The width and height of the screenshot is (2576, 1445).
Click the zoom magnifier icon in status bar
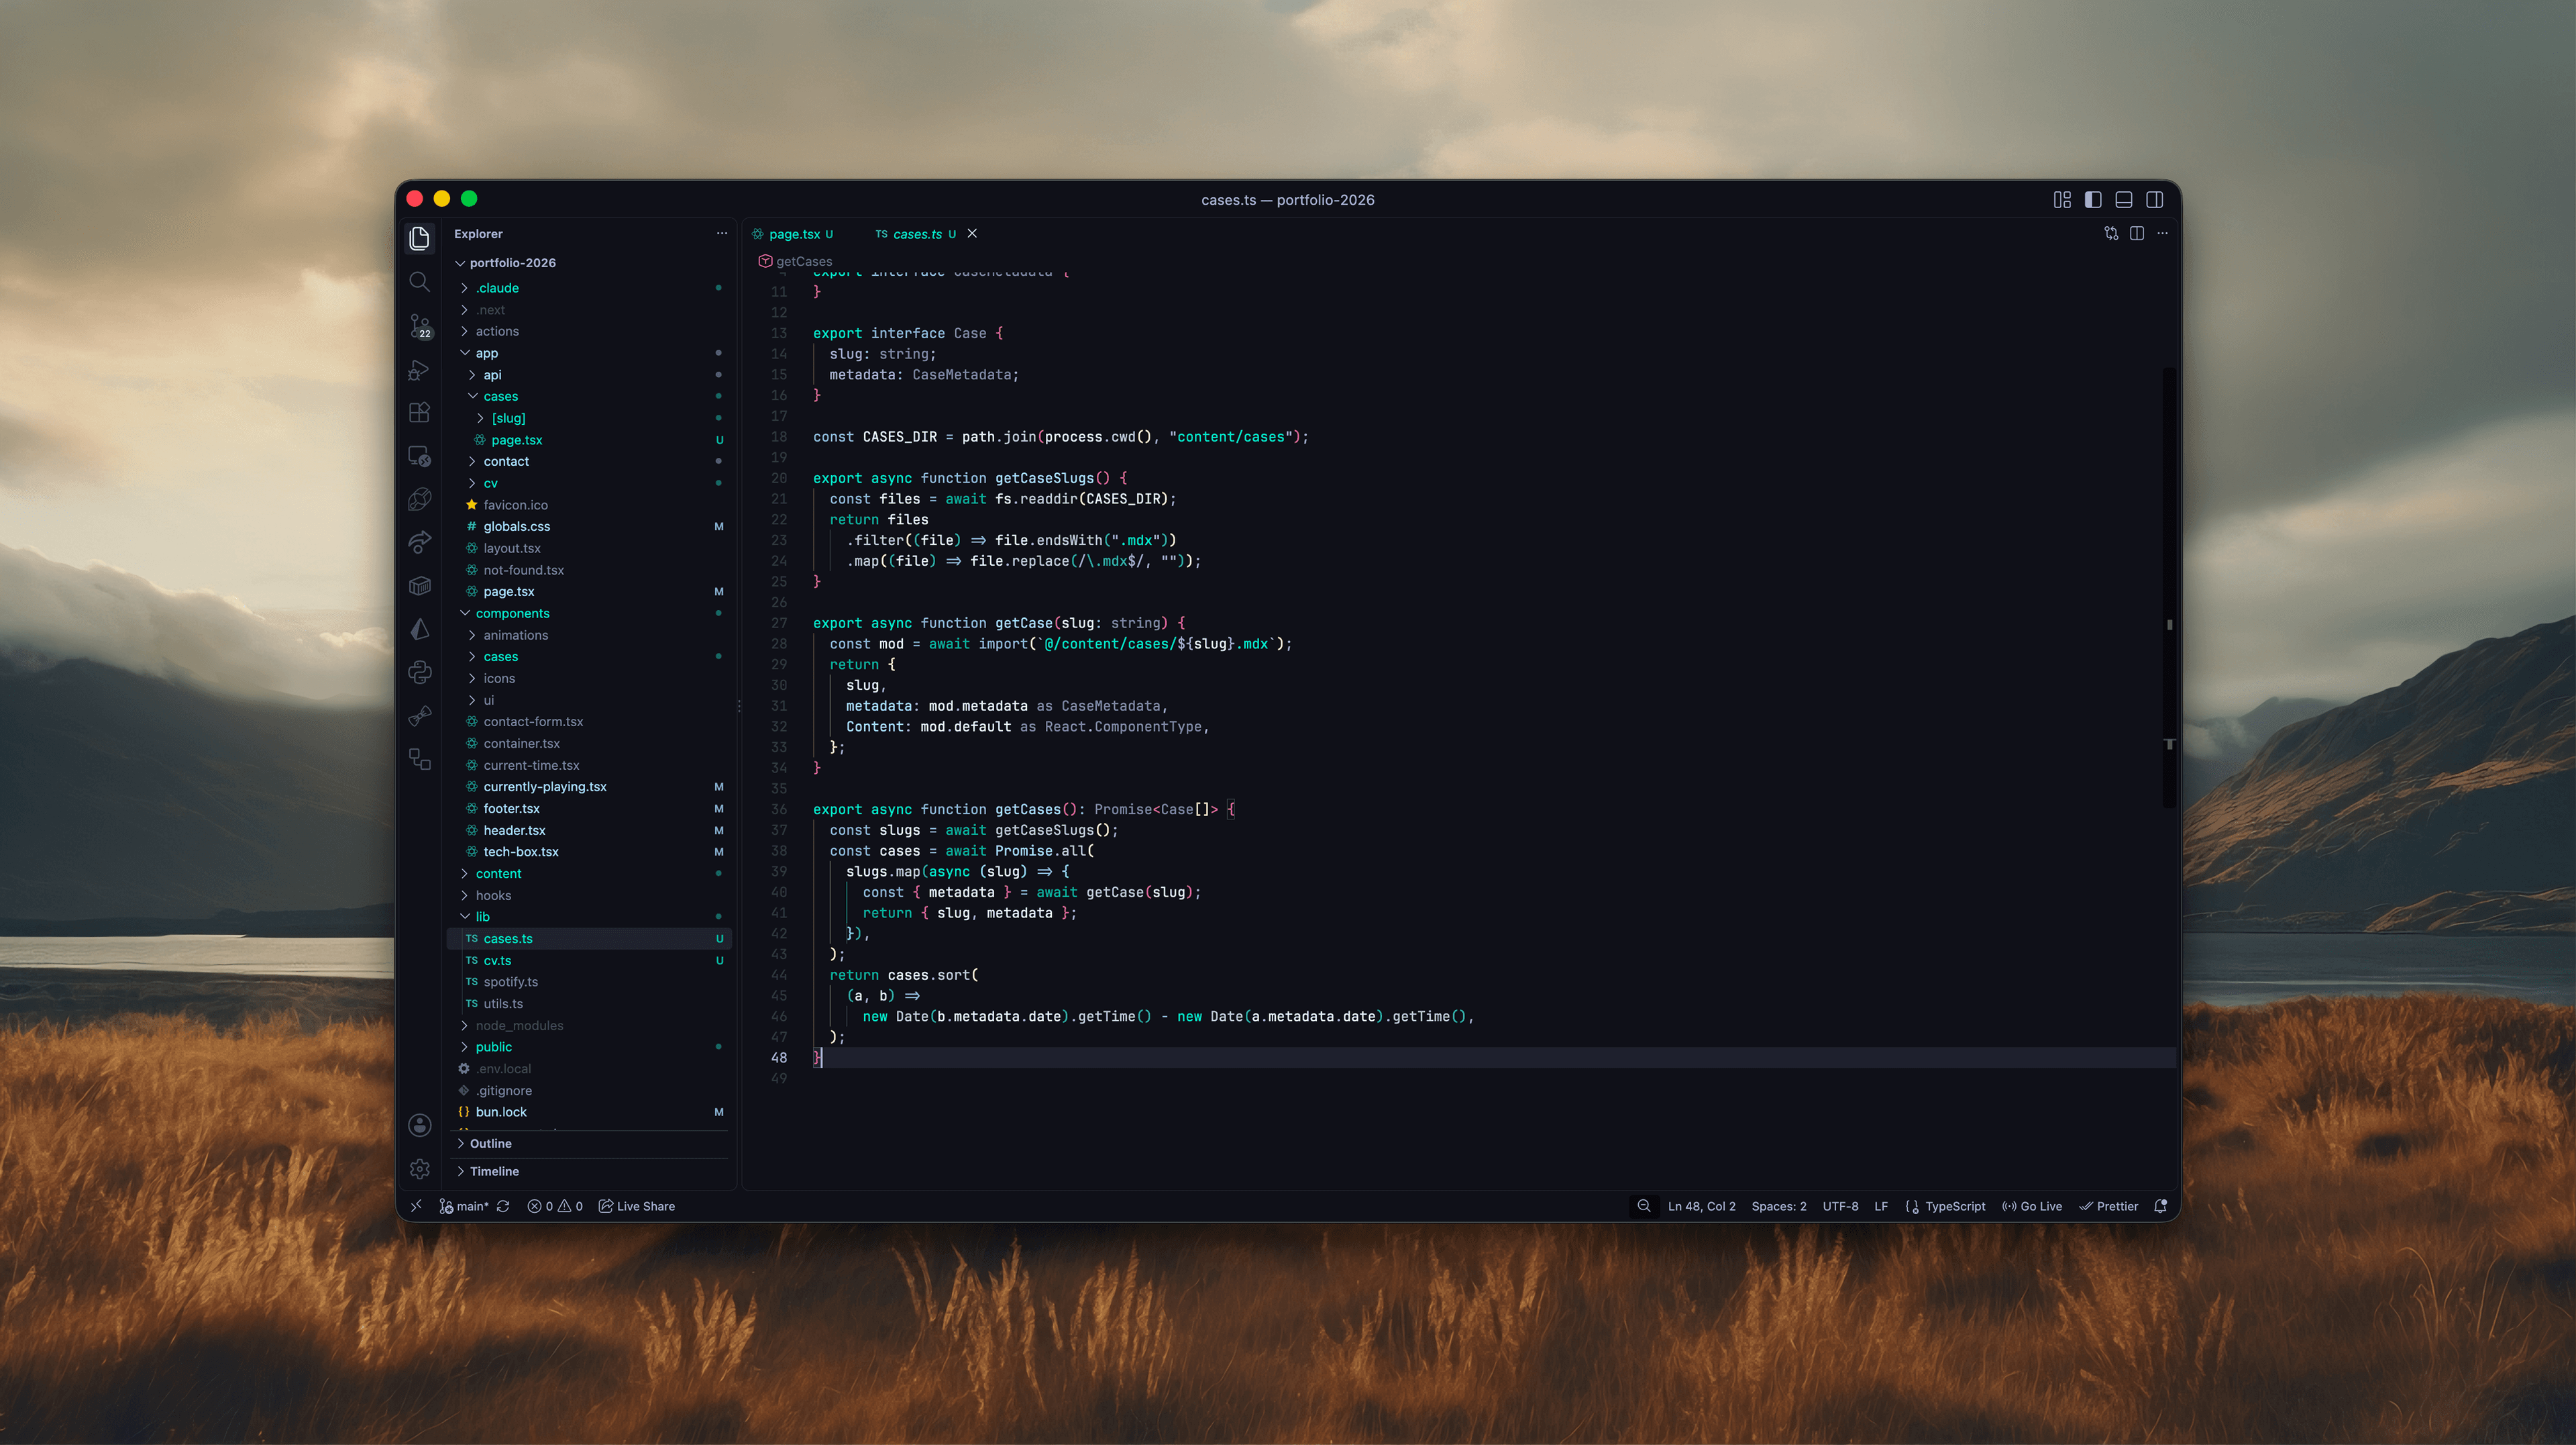tap(1643, 1207)
